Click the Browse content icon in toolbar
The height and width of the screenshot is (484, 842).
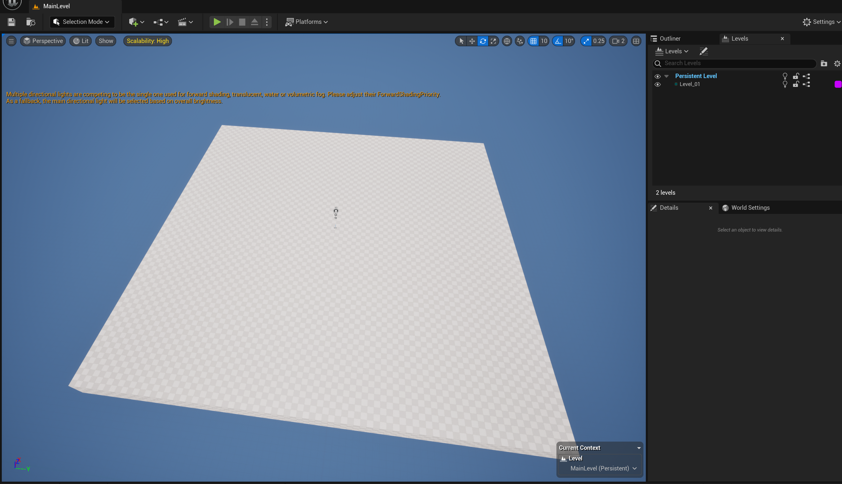[x=31, y=22]
